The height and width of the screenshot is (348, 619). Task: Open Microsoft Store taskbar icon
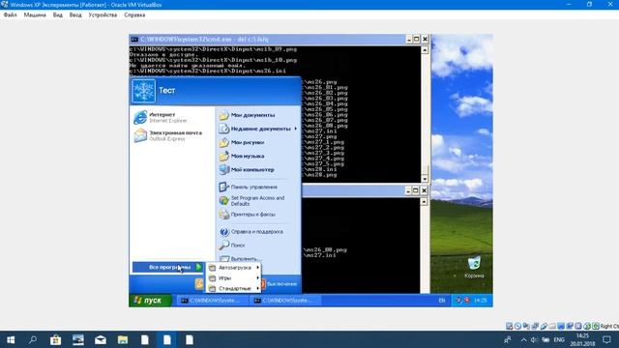coord(55,339)
